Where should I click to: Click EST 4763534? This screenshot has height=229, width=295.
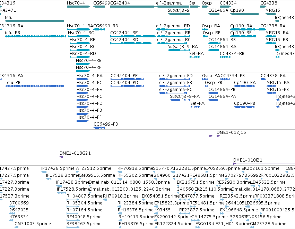11,220
